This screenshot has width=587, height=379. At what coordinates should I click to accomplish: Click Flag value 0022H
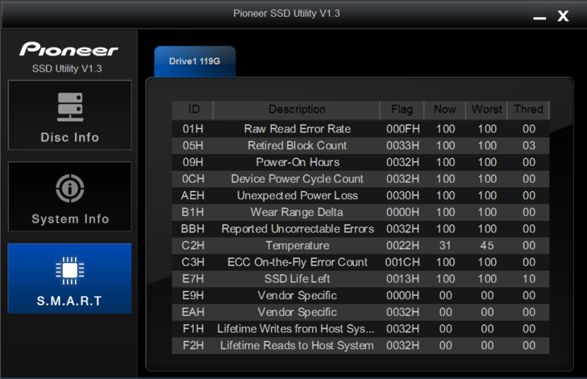[x=403, y=246]
